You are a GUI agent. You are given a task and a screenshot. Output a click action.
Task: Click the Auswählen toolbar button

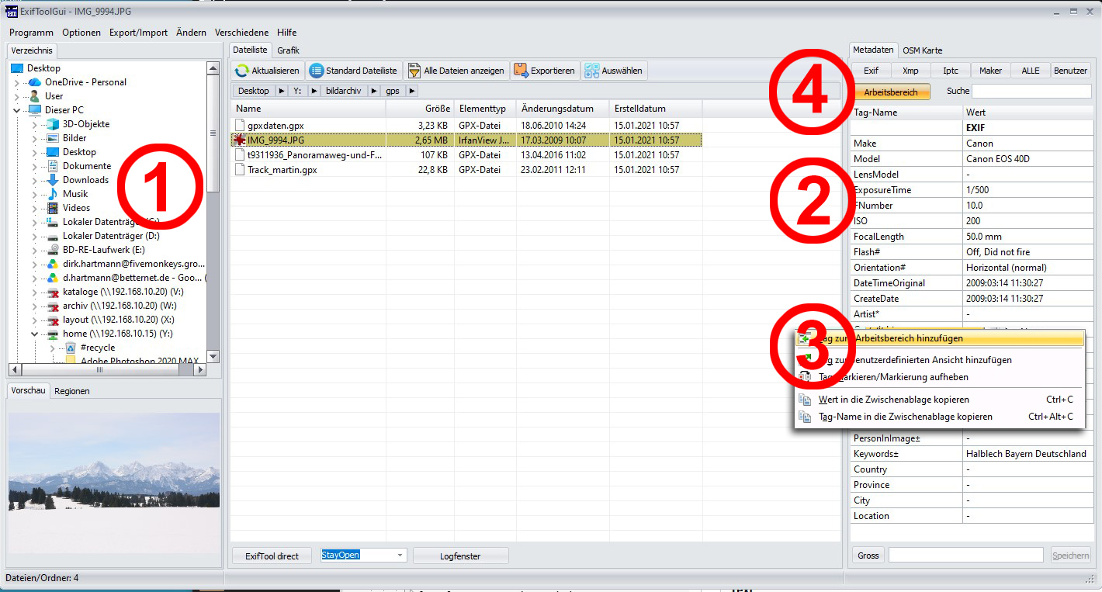point(614,71)
